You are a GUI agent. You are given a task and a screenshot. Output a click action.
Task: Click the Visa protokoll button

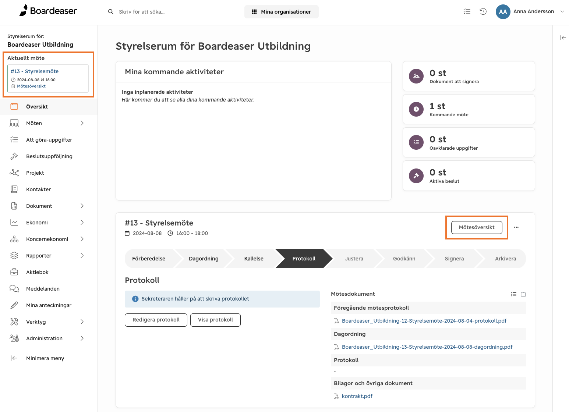tap(215, 320)
